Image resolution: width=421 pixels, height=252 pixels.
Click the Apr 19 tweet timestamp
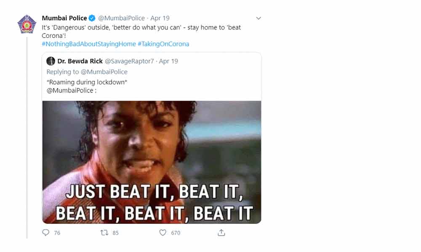point(160,18)
